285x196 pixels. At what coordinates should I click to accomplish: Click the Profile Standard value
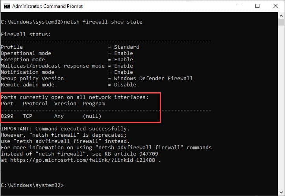[x=127, y=47]
